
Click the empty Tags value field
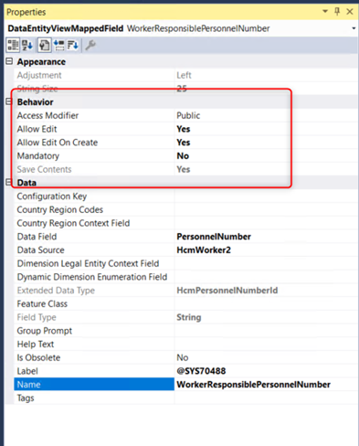tap(266, 398)
